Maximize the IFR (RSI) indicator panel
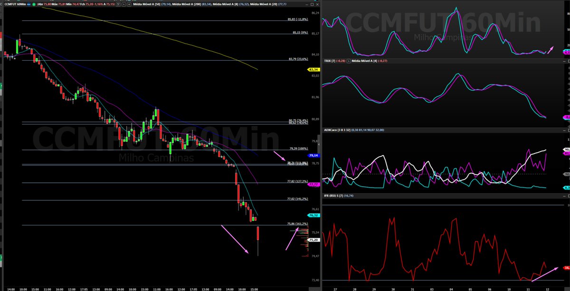The width and height of the screenshot is (570, 291). (x=569, y=196)
